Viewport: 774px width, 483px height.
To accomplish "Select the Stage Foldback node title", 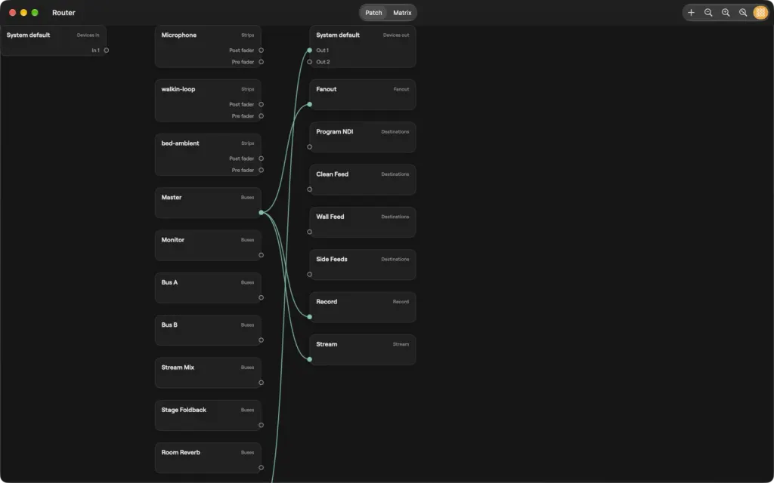I will [184, 410].
